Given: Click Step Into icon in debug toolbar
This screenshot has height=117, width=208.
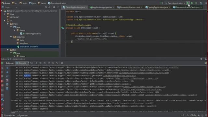Looking at the screenshot, I should pos(41,63).
